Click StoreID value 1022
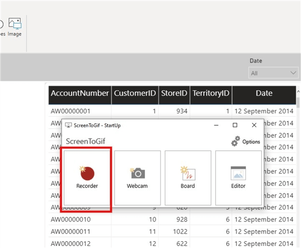The image size is (301, 248). pyautogui.click(x=179, y=231)
